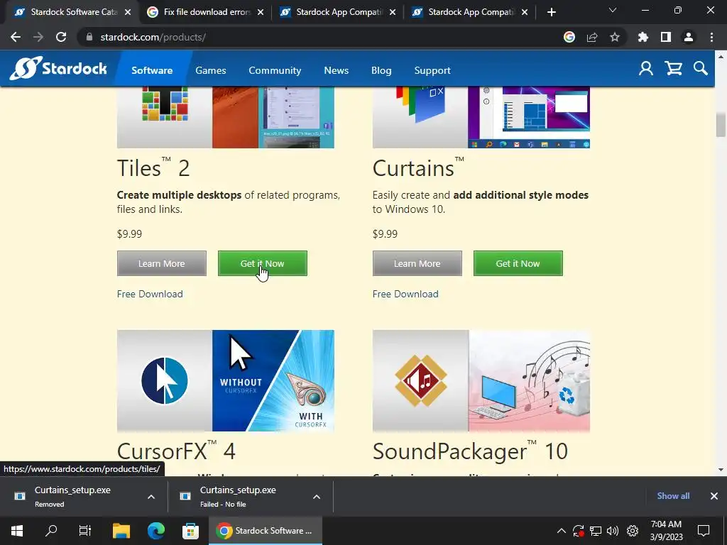Viewport: 727px width, 545px height.
Task: Open the Chrome three-dot menu
Action: [x=711, y=37]
